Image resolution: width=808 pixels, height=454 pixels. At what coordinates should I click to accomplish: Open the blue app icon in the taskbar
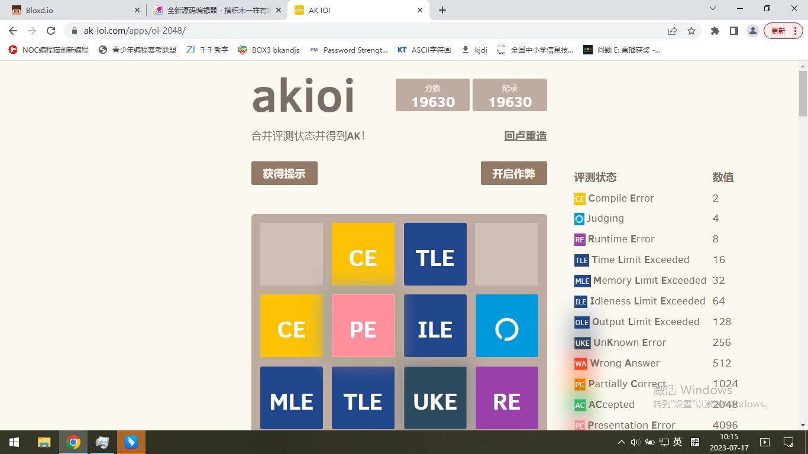pyautogui.click(x=131, y=442)
